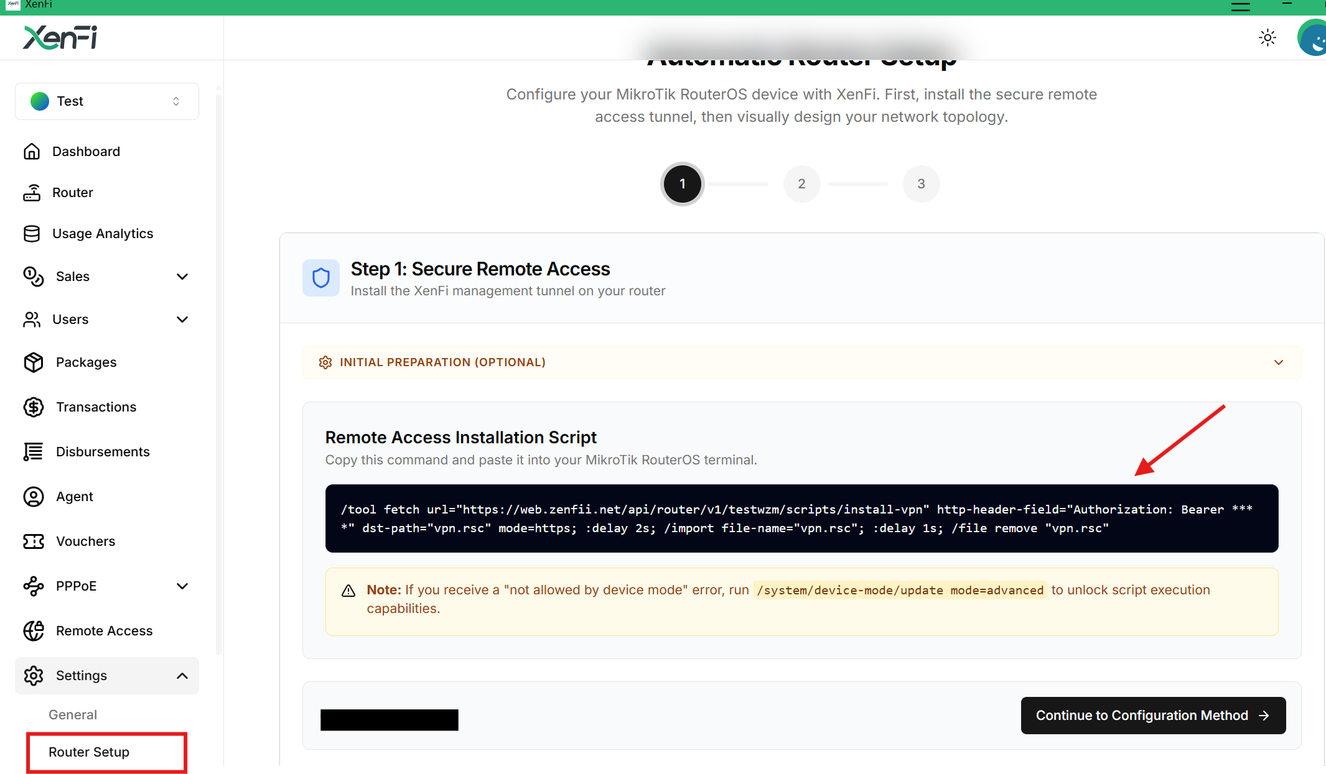Viewport: 1326px width, 774px height.
Task: Expand Initial Preparation (Optional) section
Action: click(801, 362)
